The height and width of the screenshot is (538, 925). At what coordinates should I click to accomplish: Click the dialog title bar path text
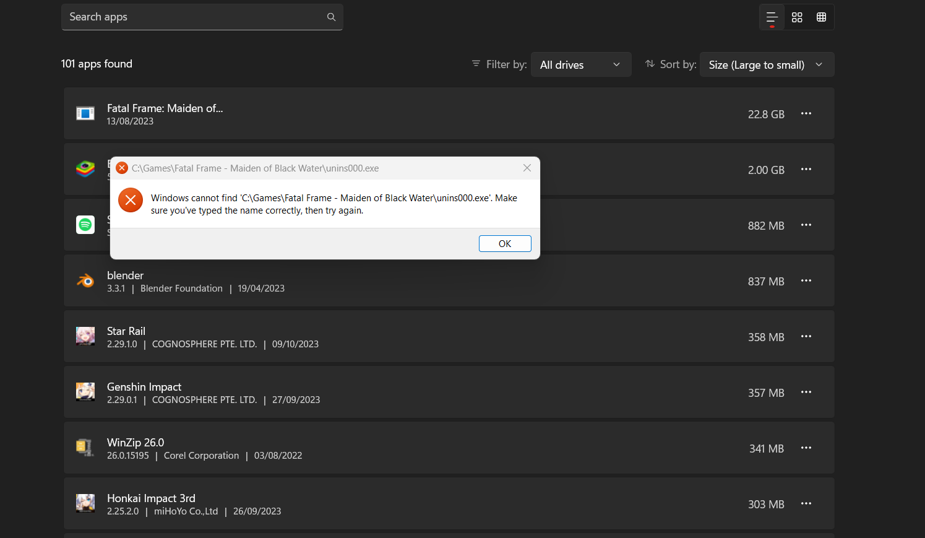tap(255, 168)
